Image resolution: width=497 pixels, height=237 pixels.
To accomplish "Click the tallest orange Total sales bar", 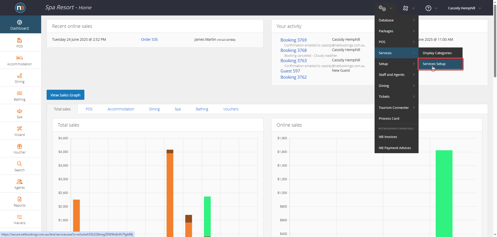I will point(170,195).
